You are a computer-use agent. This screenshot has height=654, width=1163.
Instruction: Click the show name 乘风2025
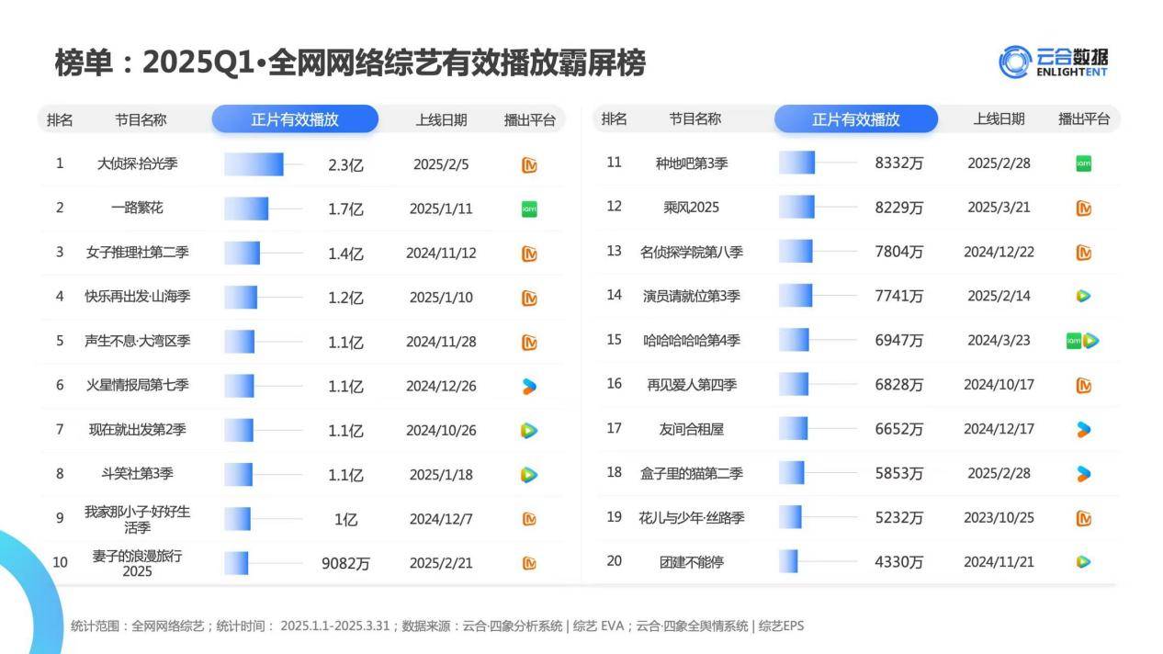point(692,208)
